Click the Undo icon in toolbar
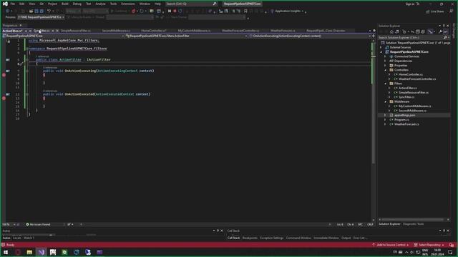This screenshot has height=257, width=458. (x=49, y=11)
